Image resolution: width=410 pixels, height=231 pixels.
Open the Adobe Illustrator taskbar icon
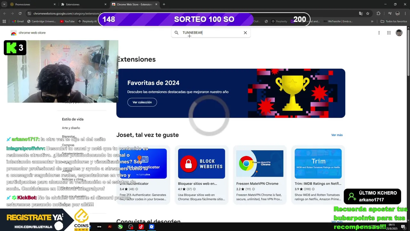tap(110, 227)
